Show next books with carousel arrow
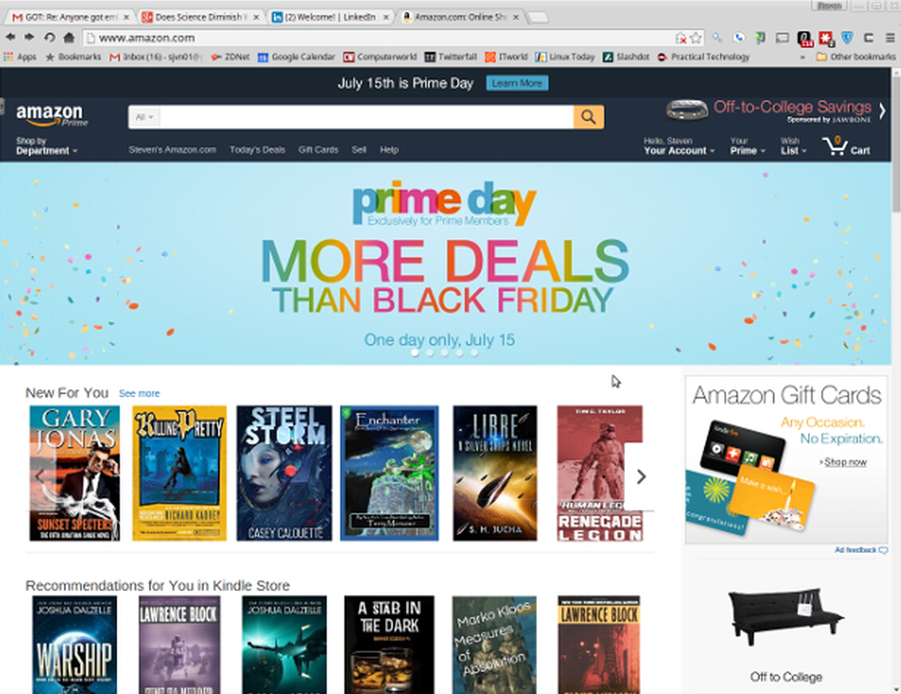 click(641, 476)
